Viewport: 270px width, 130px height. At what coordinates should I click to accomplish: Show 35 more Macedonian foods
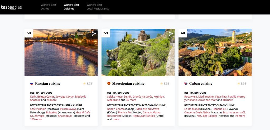tap(131, 100)
